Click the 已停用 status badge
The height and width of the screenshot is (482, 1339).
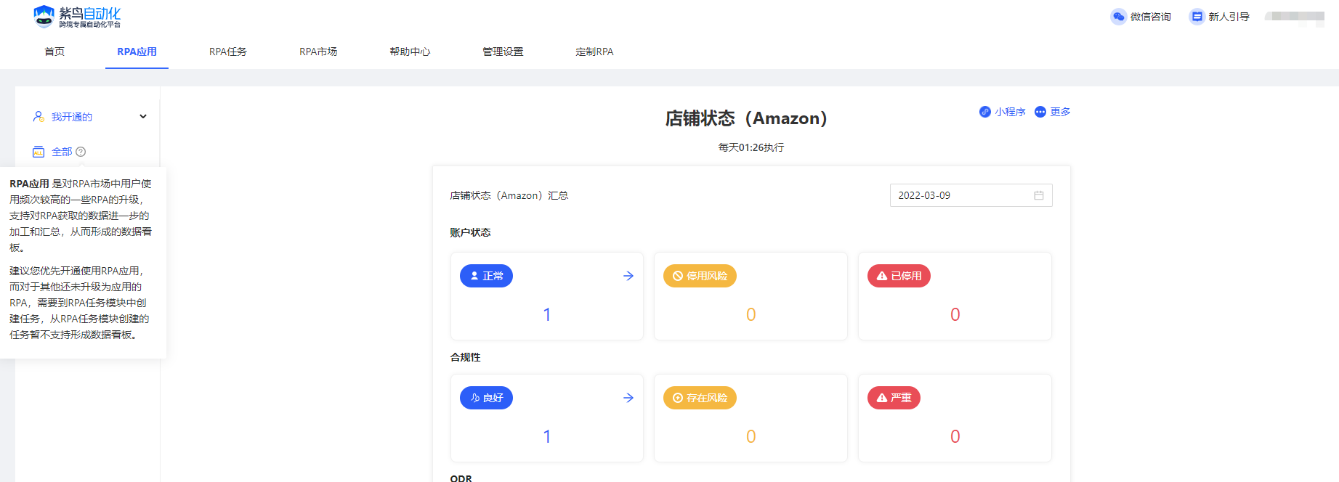point(899,276)
